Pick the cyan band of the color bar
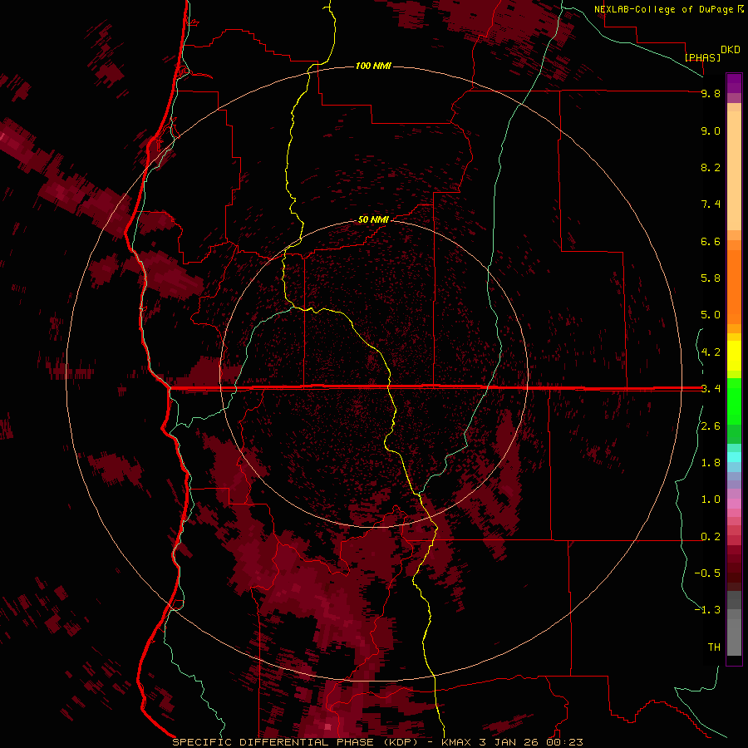The height and width of the screenshot is (748, 748). tap(734, 457)
